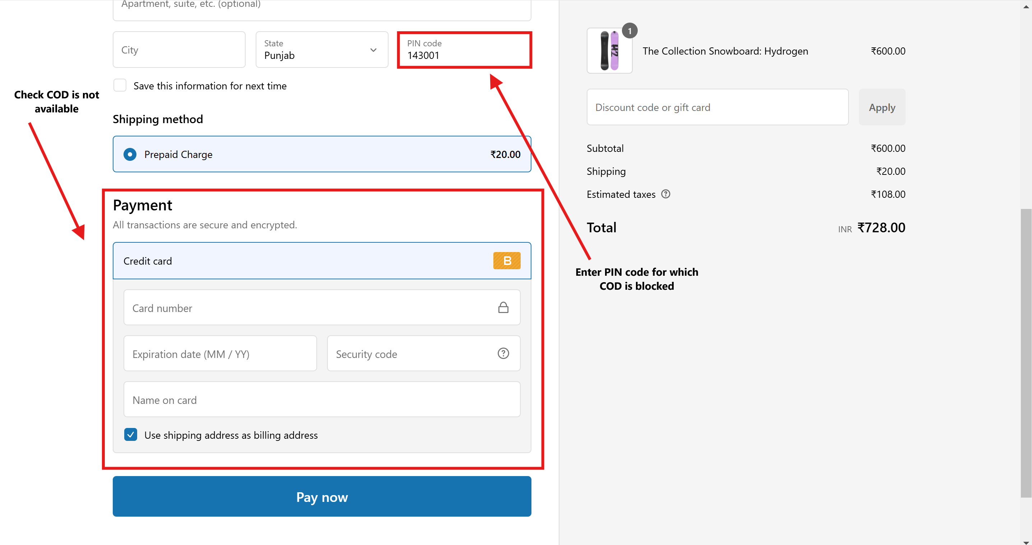Enable Save this information for next time
Viewport: 1032px width, 545px height.
120,86
